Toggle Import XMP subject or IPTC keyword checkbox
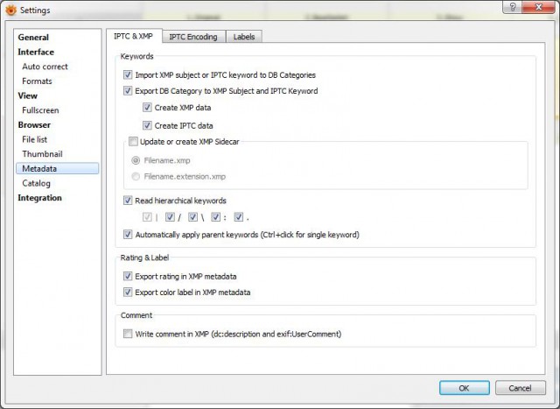The image size is (560, 409). 128,74
